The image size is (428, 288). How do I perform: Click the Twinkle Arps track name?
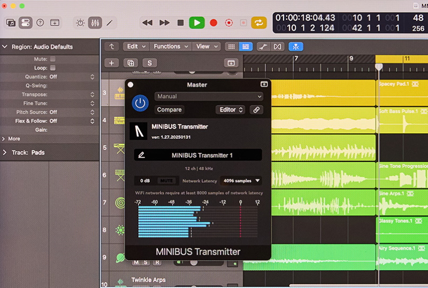pos(149,280)
